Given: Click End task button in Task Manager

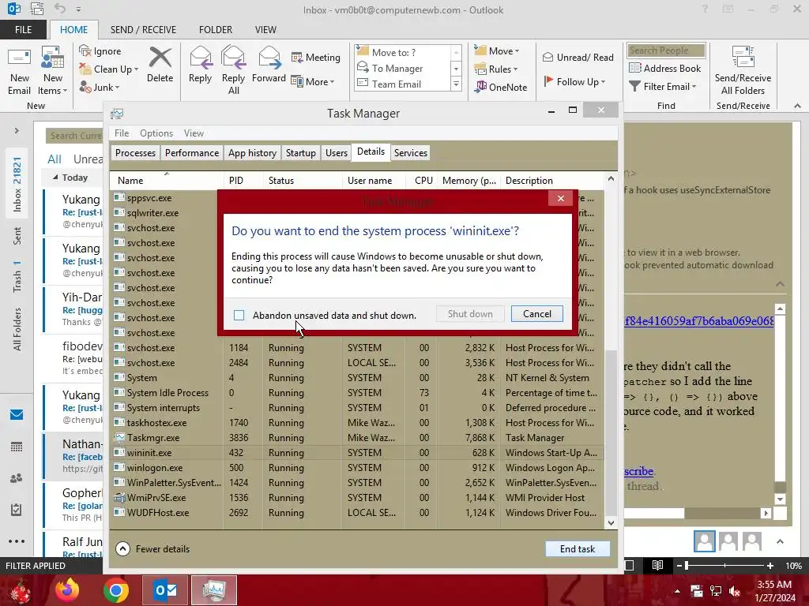Looking at the screenshot, I should [x=578, y=549].
